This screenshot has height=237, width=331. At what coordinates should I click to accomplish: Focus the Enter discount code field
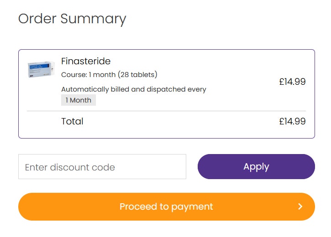[x=102, y=167]
